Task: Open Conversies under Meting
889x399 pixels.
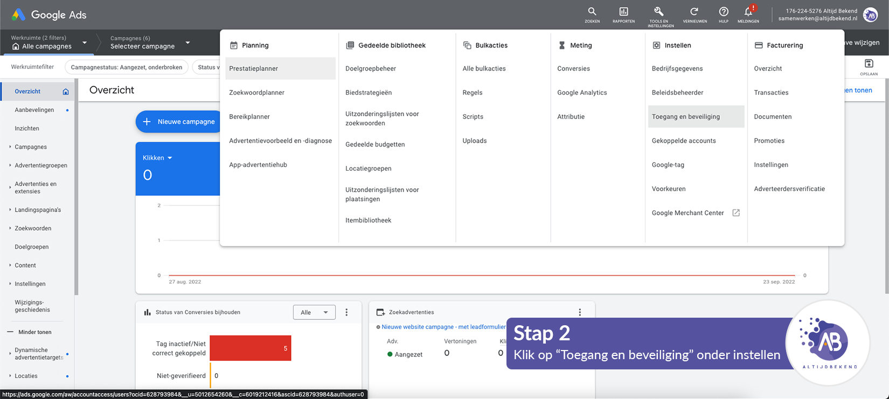Action: point(573,68)
